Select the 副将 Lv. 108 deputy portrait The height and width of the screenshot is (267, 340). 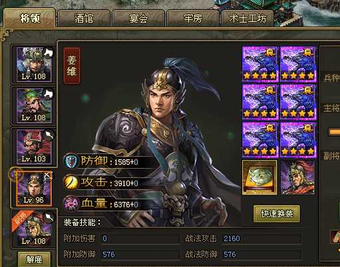pyautogui.click(x=34, y=229)
